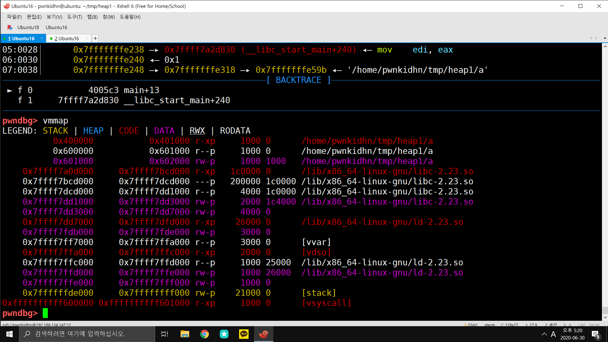Click the vmmap command text

55,121
